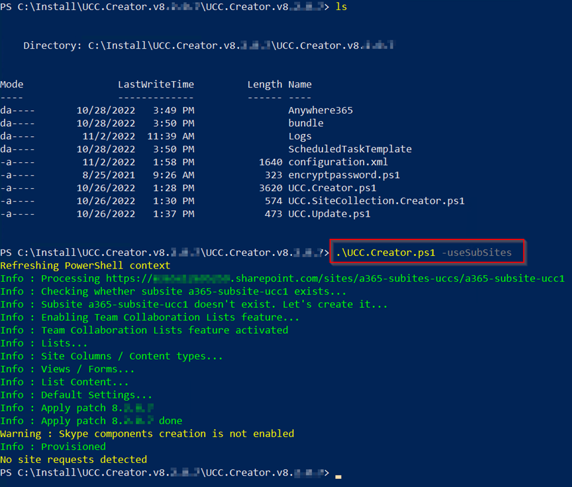This screenshot has height=487, width=572.
Task: Click the UCC.Update.ps1 file name
Action: coord(329,214)
